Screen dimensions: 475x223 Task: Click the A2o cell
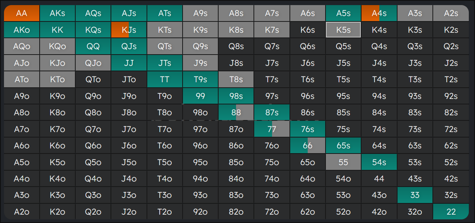(21, 212)
